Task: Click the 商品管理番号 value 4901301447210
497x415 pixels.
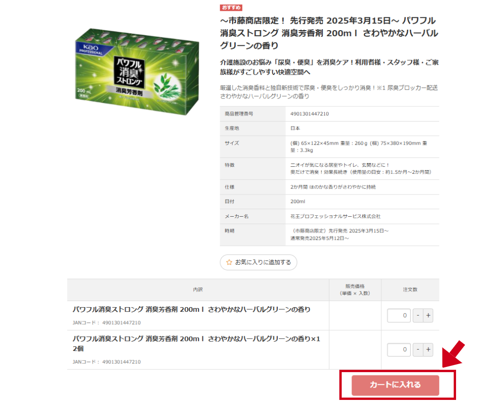Action: 309,114
